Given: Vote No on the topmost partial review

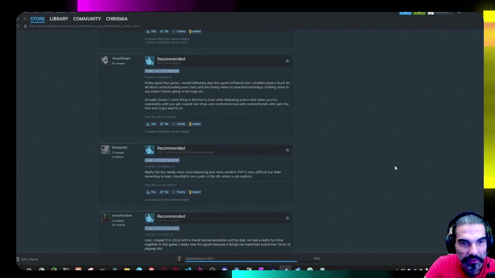Looking at the screenshot, I should coord(164,31).
